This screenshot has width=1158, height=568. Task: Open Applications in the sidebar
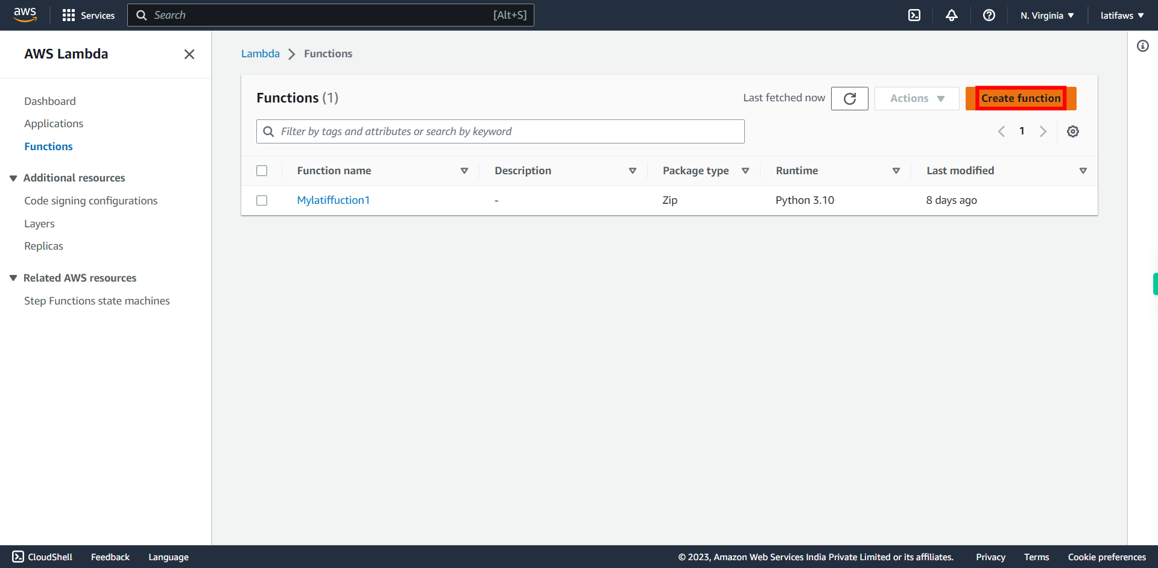tap(54, 124)
